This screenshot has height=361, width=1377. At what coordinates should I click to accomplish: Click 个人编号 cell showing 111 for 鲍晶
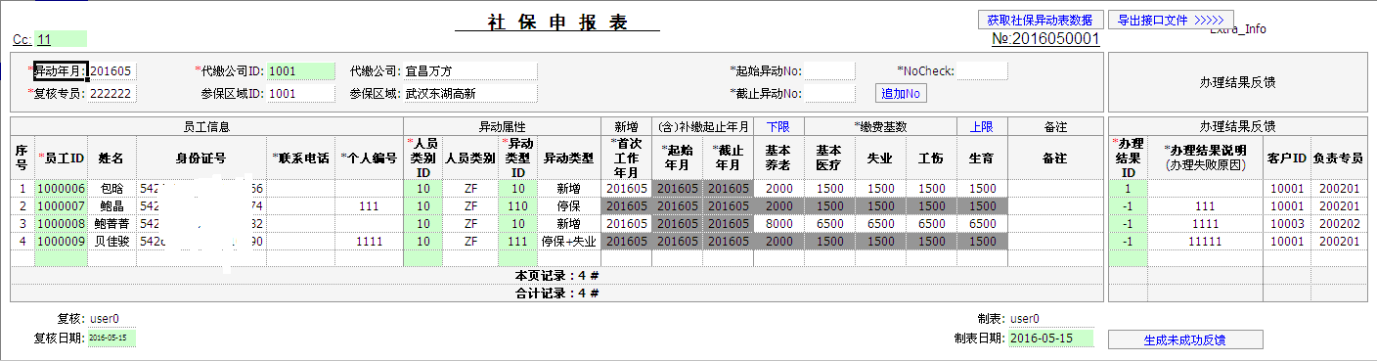click(369, 206)
